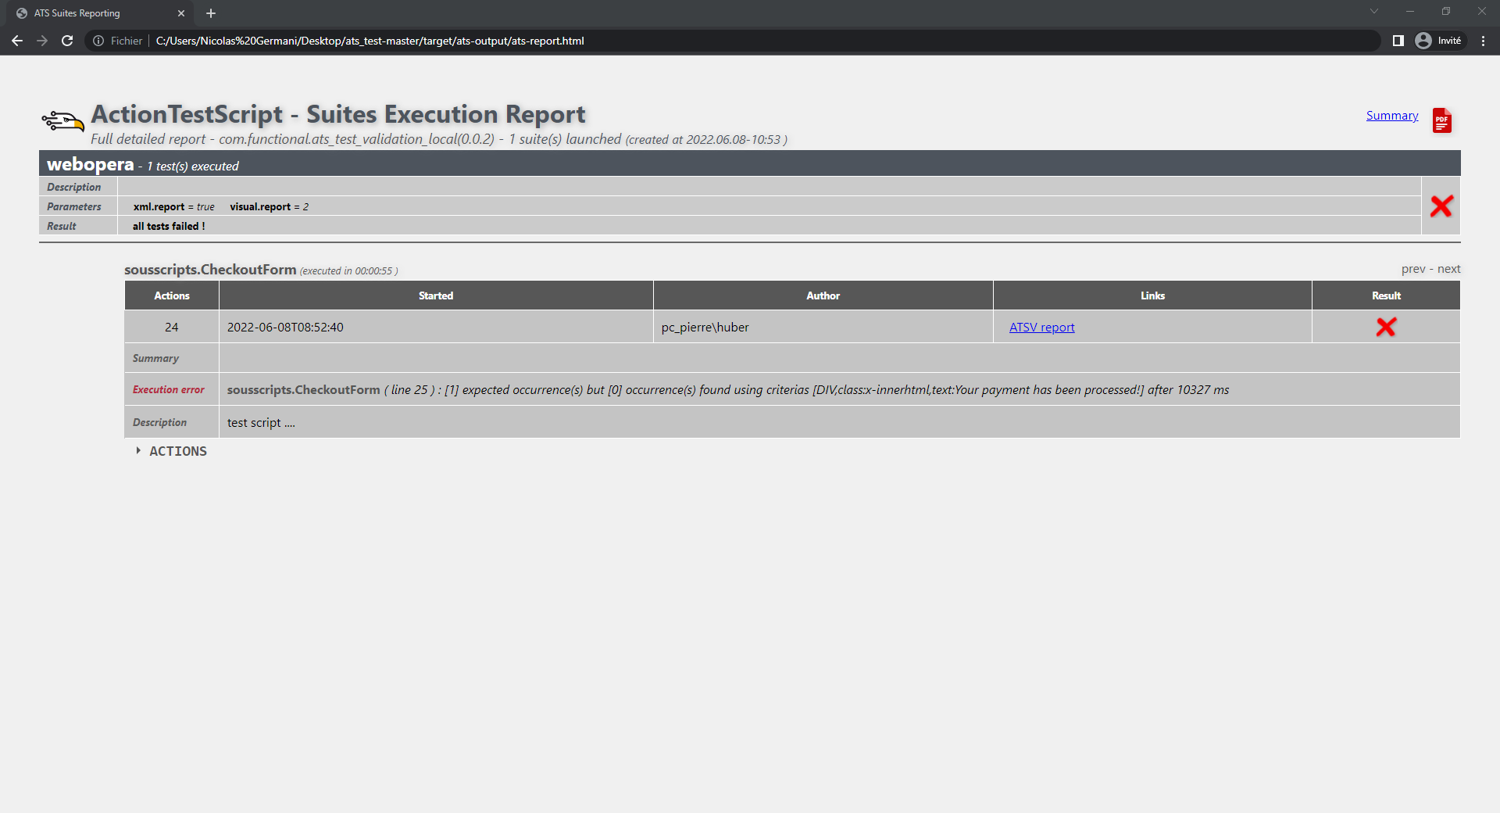Click the Suites Execution Report heading
Viewport: 1500px width, 813px height.
(338, 114)
